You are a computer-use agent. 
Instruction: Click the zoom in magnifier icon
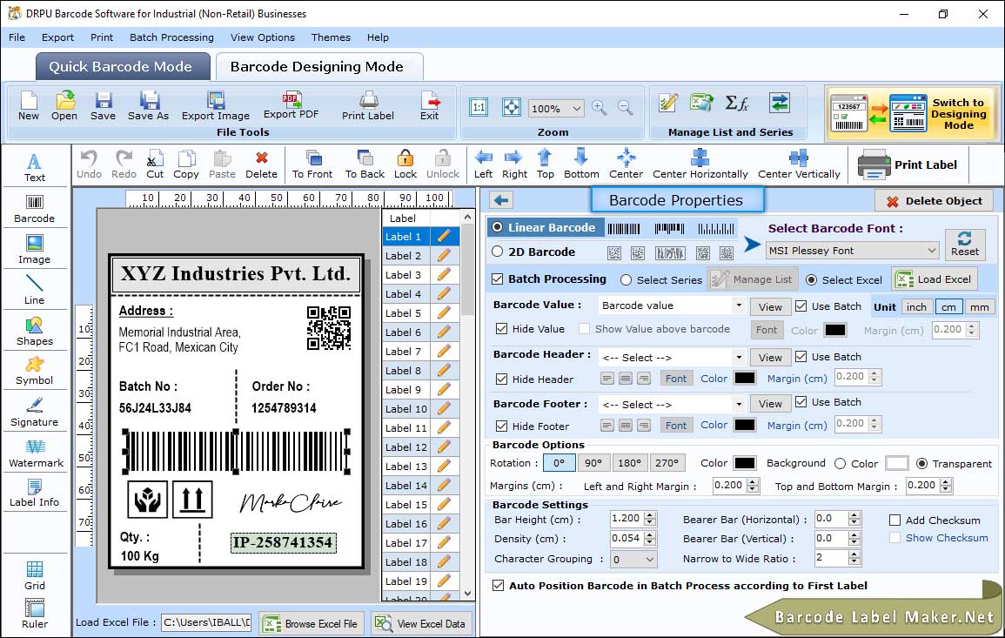[x=600, y=108]
